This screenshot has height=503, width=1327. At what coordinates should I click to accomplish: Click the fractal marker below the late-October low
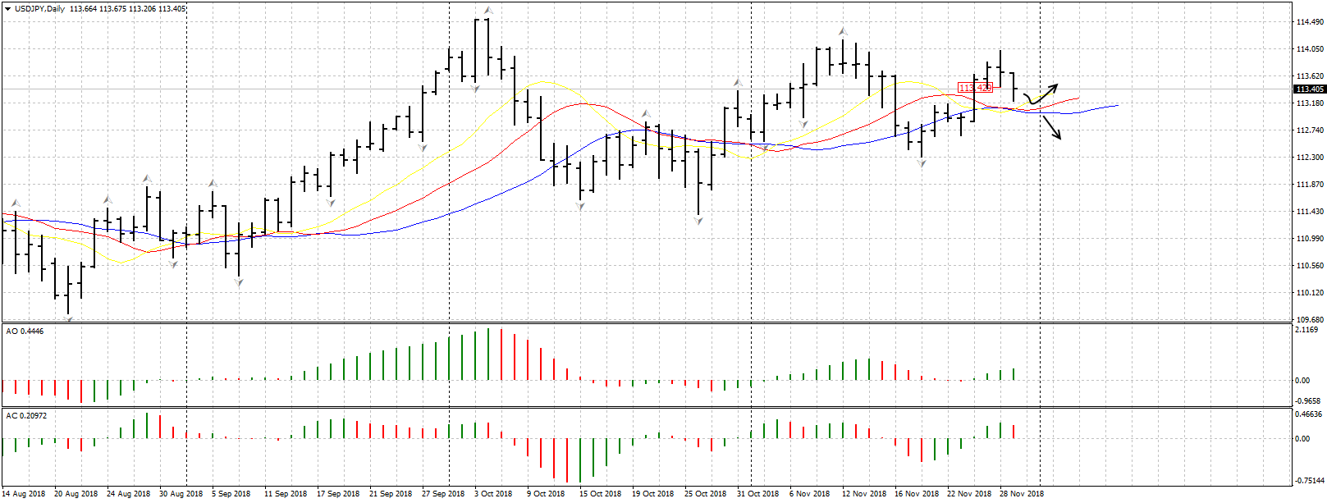[x=698, y=222]
